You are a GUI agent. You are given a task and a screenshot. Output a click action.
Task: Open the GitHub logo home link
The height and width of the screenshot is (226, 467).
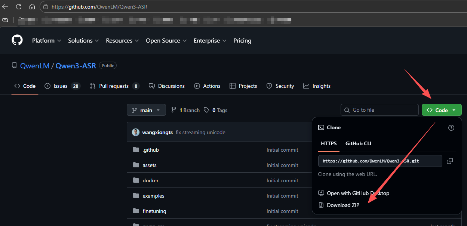(17, 40)
